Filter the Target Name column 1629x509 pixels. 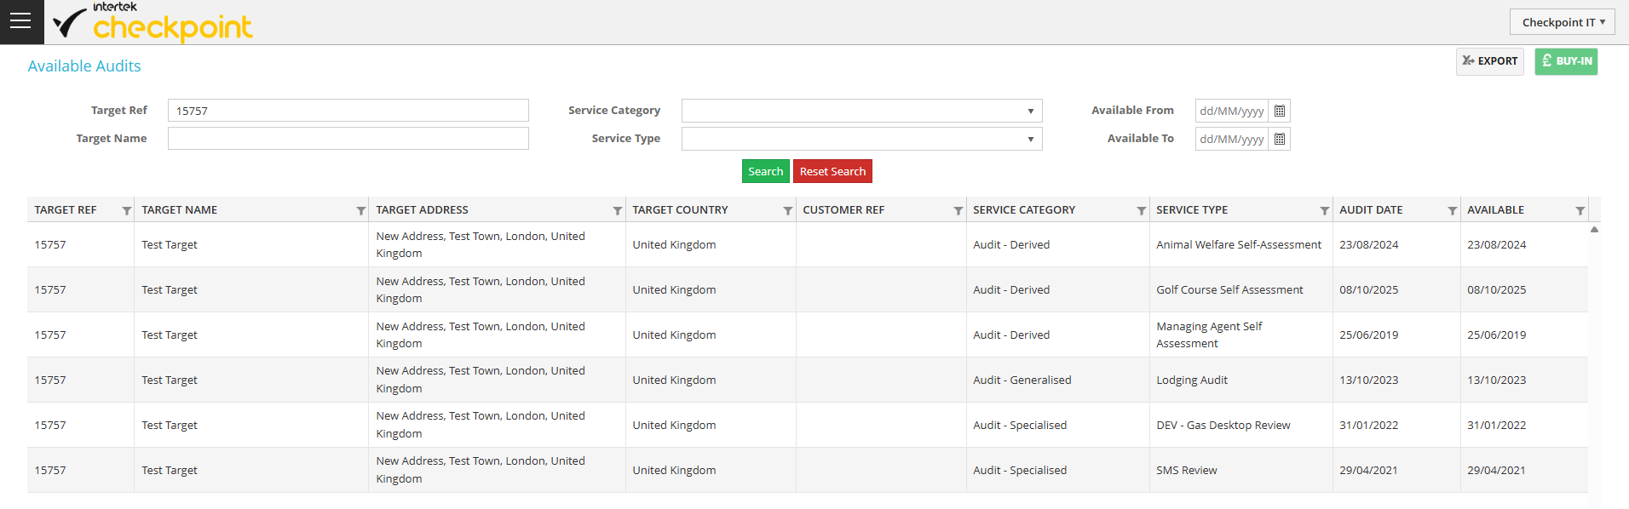coord(360,210)
